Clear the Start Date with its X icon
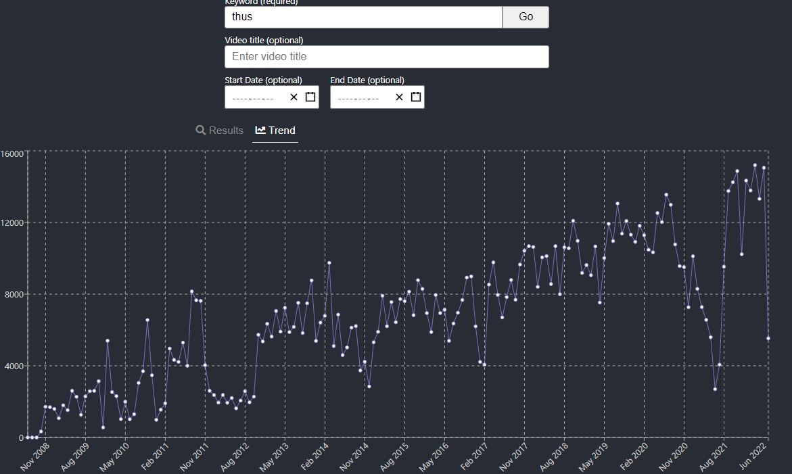792x474 pixels. (294, 97)
